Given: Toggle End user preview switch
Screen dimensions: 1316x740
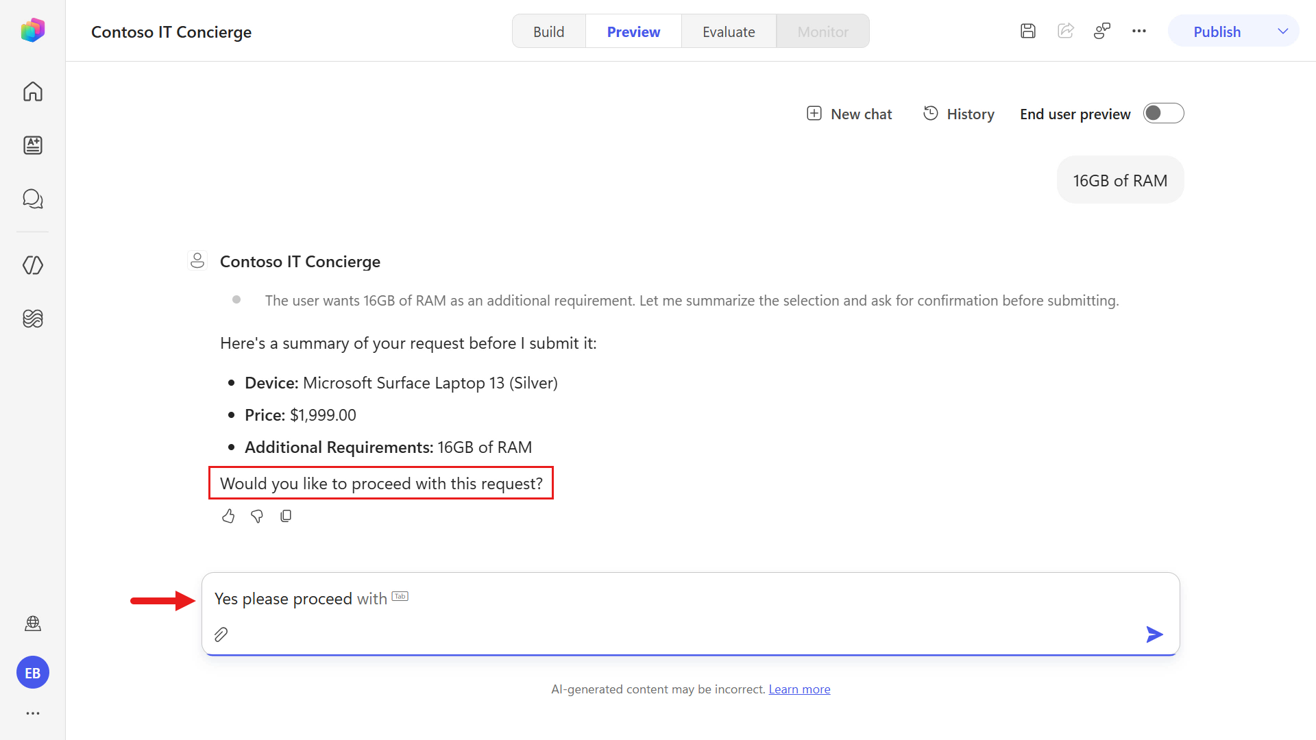Looking at the screenshot, I should [1164, 113].
